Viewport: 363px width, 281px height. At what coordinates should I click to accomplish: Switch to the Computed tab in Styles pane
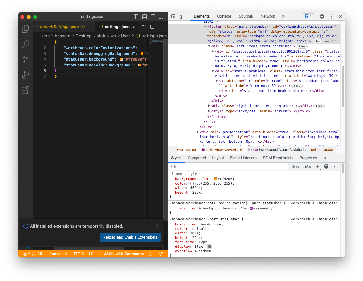tap(197, 158)
